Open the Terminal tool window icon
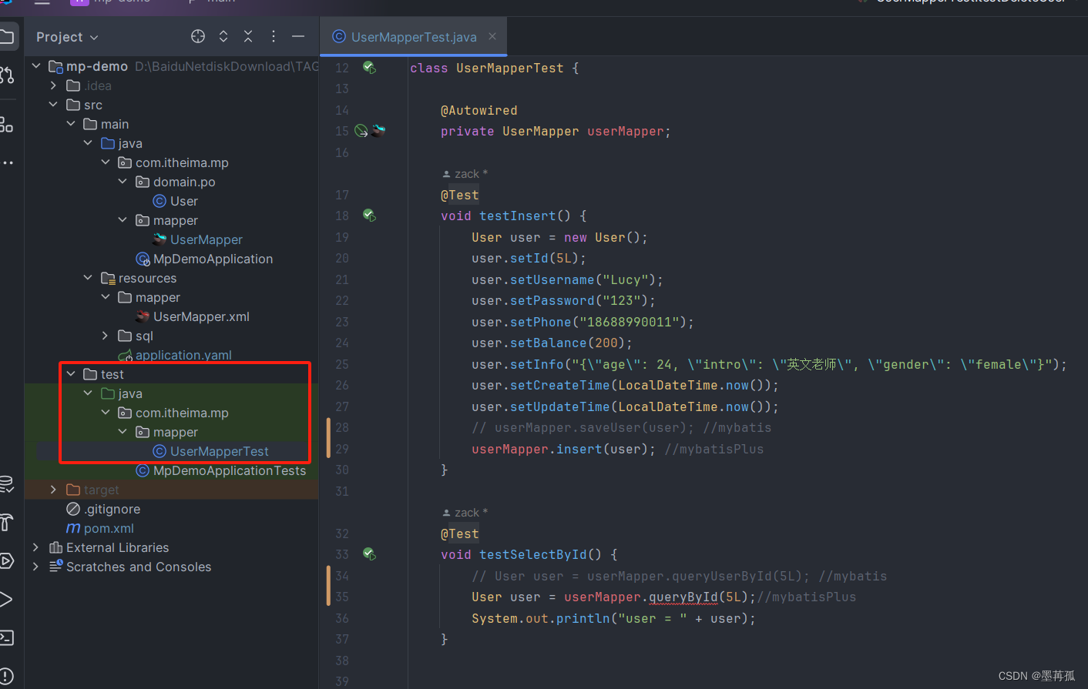 [x=6, y=637]
